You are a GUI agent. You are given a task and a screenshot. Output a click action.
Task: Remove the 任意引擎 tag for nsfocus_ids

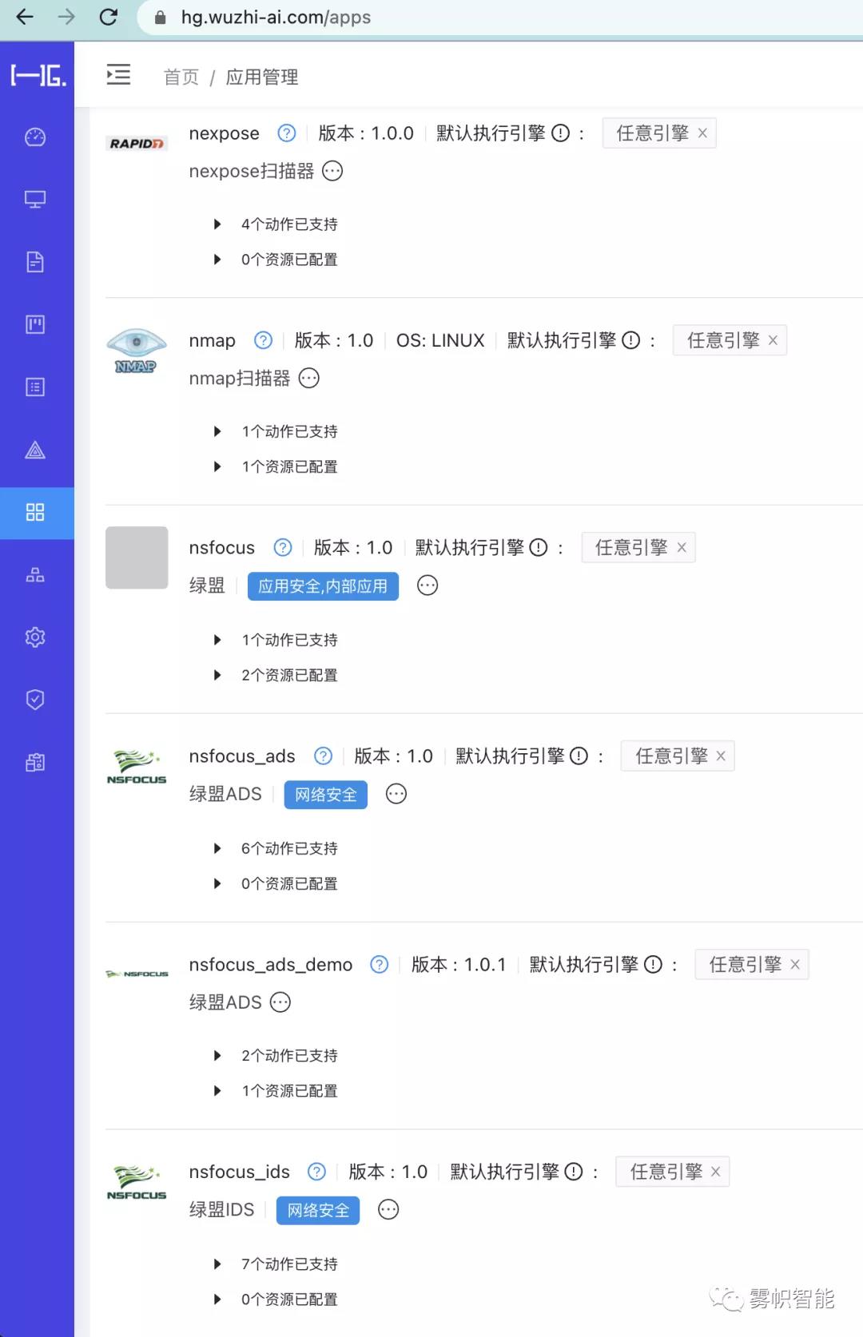[716, 1172]
